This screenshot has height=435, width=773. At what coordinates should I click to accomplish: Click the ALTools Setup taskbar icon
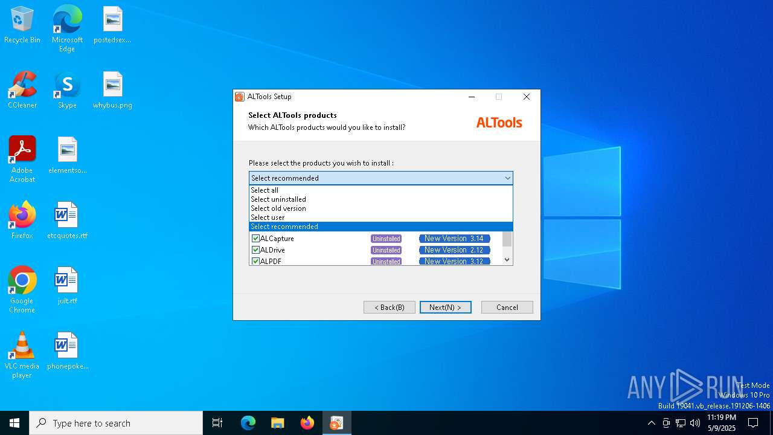pyautogui.click(x=337, y=423)
